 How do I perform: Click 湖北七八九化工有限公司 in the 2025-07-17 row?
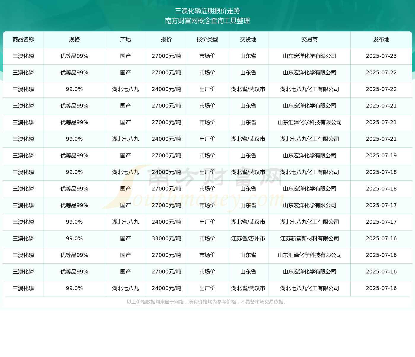coord(310,222)
